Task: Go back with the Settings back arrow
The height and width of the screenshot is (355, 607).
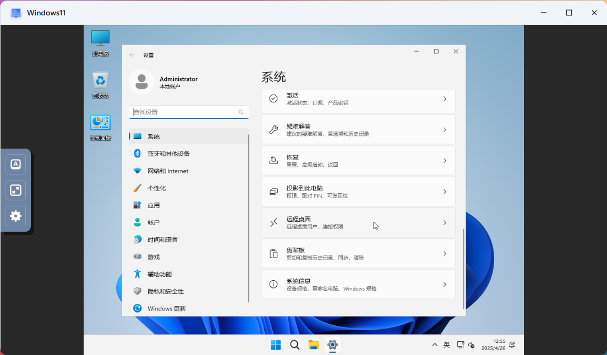Action: 132,55
